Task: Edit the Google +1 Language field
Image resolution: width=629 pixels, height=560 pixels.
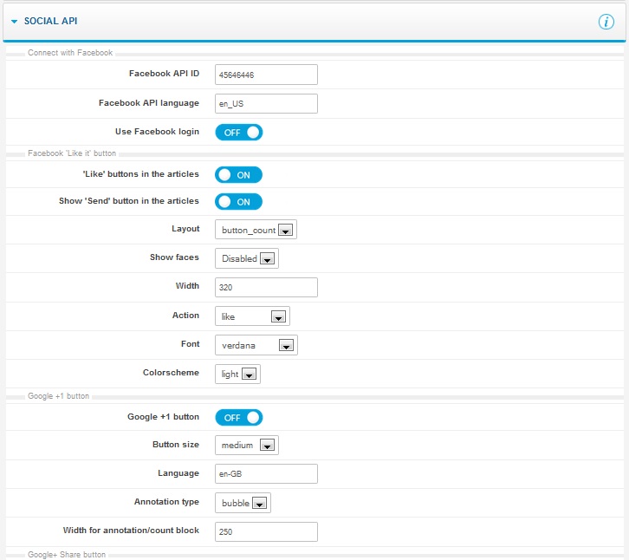Action: (266, 473)
